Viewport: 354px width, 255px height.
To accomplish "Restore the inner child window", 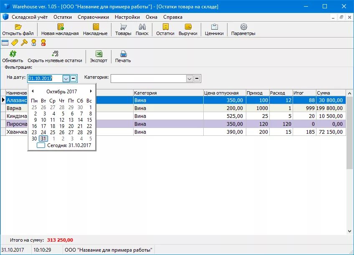I will click(341, 17).
